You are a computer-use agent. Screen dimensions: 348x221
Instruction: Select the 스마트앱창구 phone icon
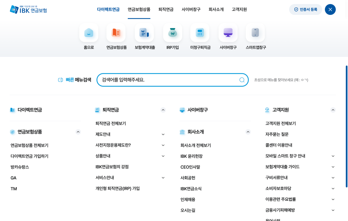coord(255,33)
